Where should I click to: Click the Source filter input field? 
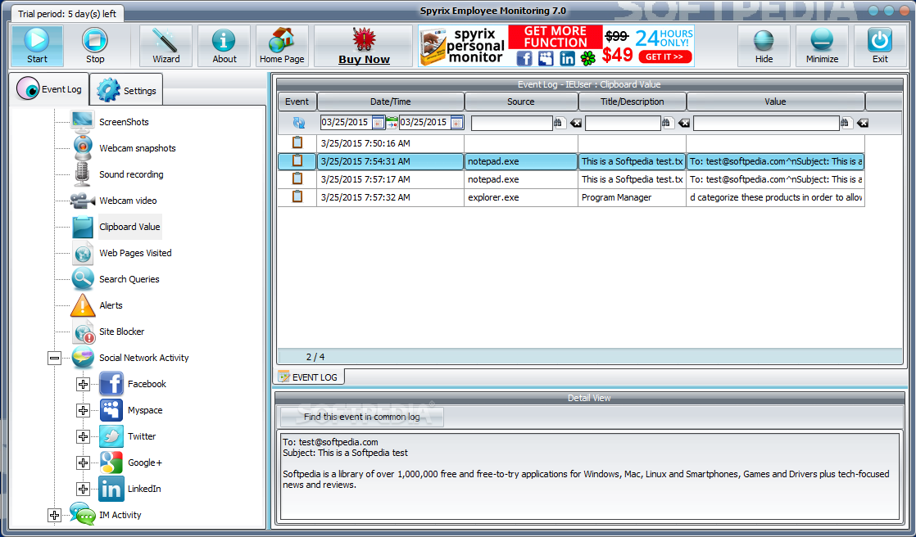511,123
